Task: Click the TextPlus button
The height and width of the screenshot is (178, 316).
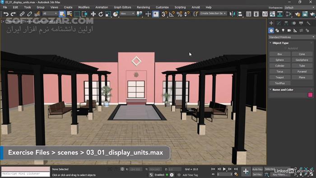Action: pyautogui.click(x=280, y=83)
